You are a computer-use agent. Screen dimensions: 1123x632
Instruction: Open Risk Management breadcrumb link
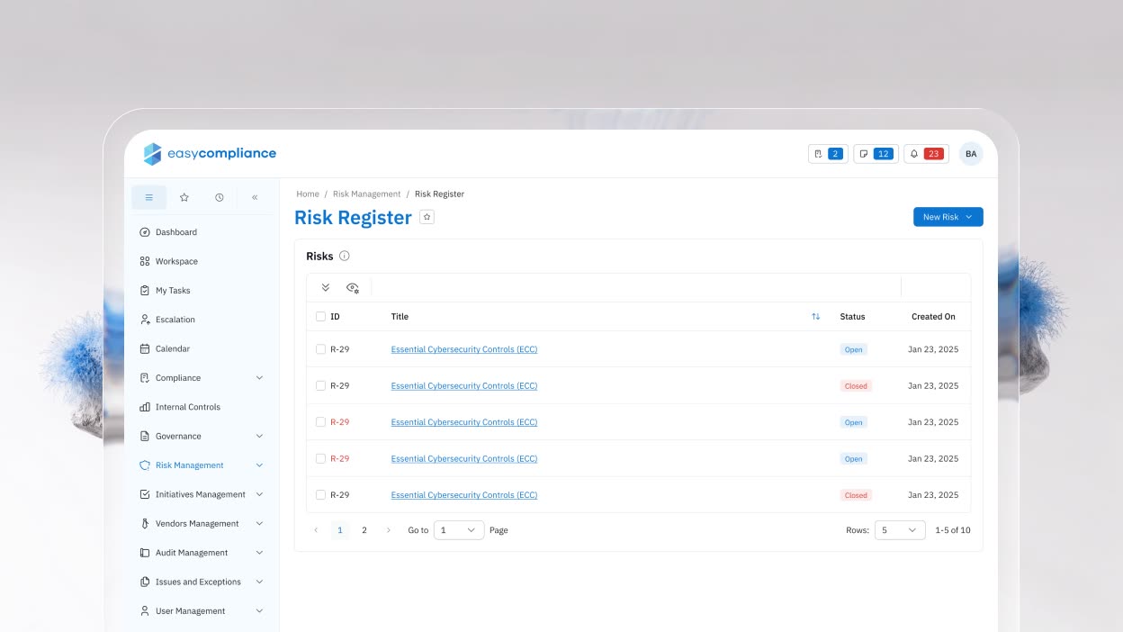coord(366,194)
